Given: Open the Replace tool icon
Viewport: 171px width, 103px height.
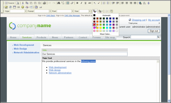Looking at the screenshot, I should click(x=63, y=3).
